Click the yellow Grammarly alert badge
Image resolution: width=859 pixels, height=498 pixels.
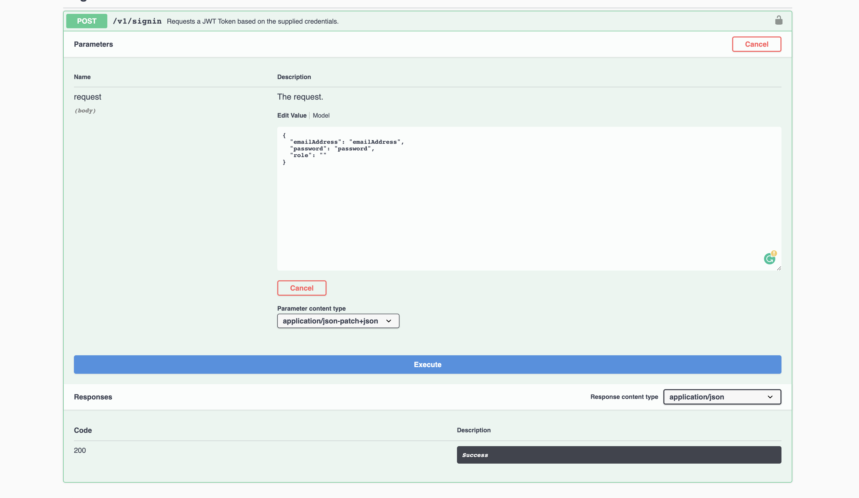pos(774,253)
